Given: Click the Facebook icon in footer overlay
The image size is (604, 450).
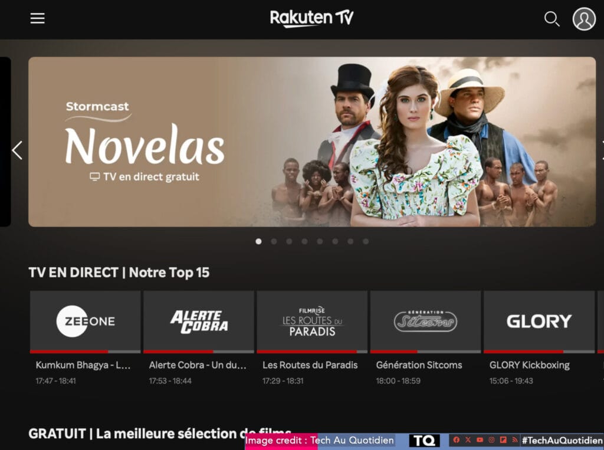Looking at the screenshot, I should (456, 439).
